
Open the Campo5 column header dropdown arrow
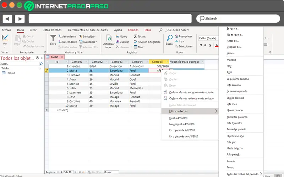167,62
